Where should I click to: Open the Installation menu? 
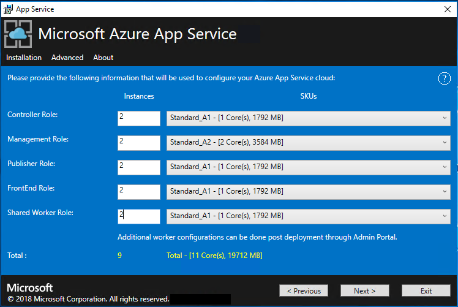click(x=24, y=58)
